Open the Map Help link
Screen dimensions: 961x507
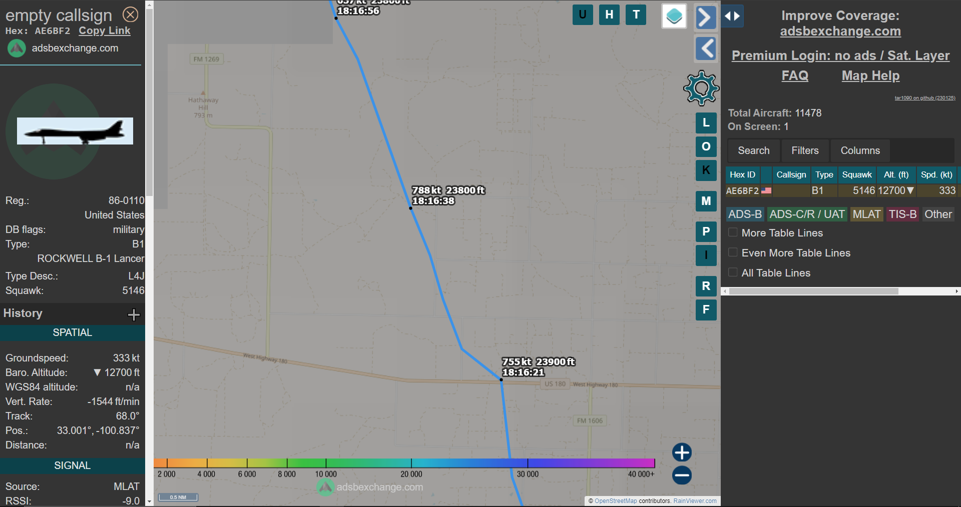coord(870,75)
